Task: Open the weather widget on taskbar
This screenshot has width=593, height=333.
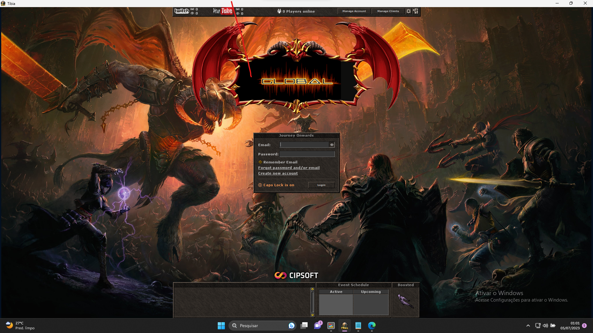Action: click(20, 326)
